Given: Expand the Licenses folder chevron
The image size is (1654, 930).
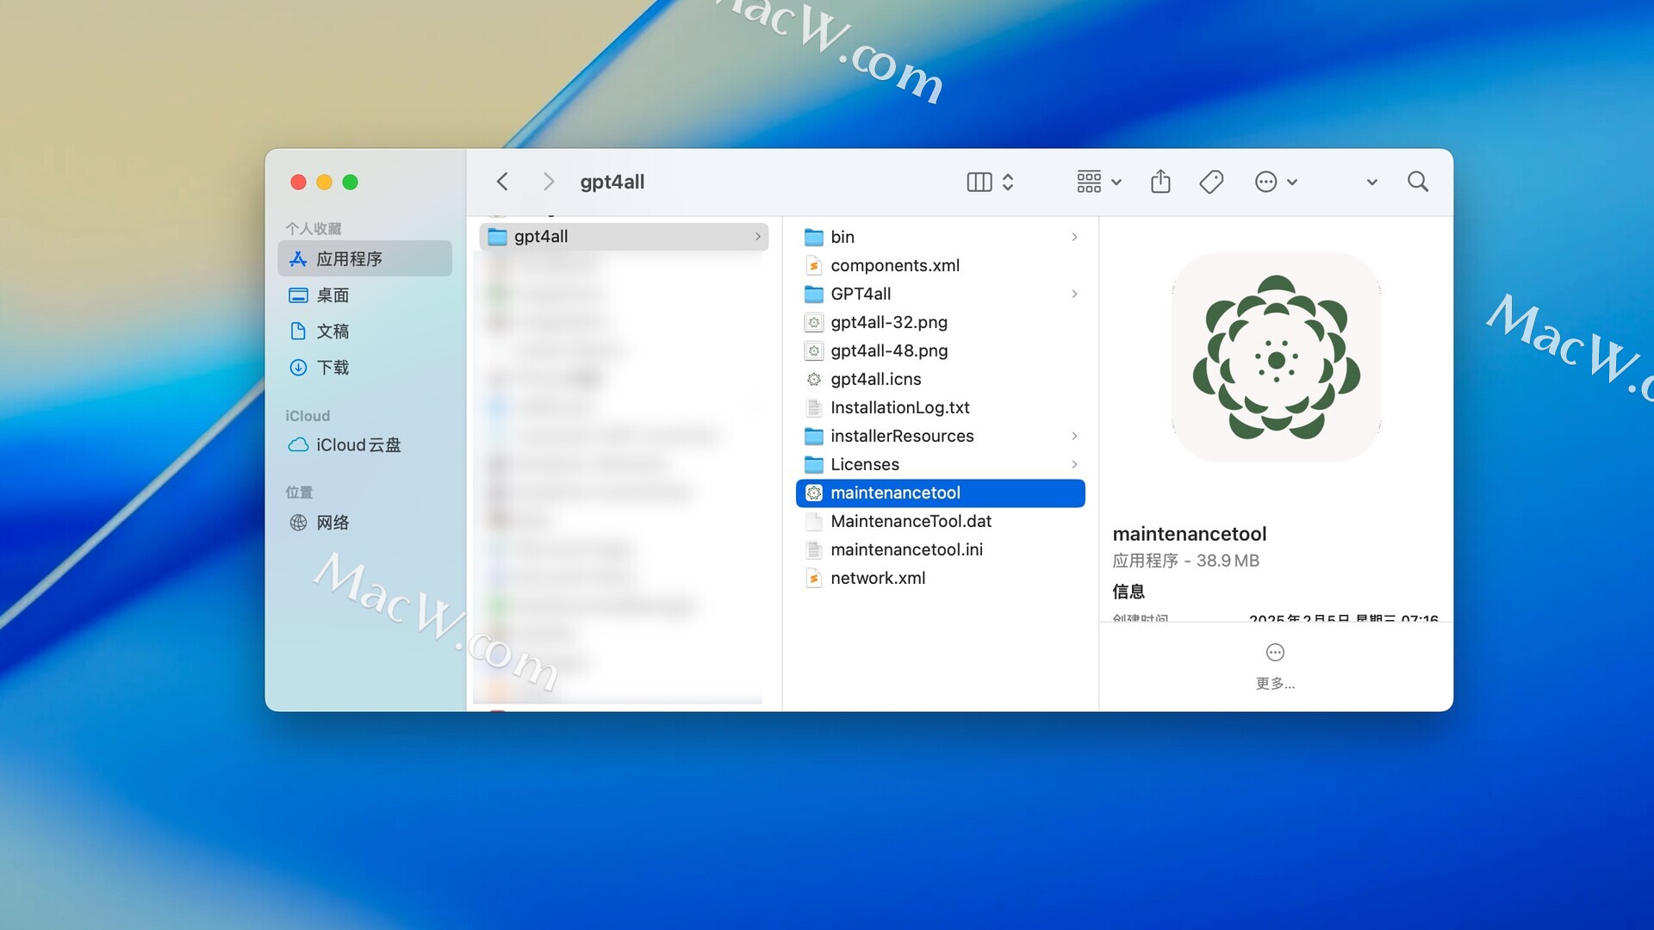Looking at the screenshot, I should click(1074, 464).
